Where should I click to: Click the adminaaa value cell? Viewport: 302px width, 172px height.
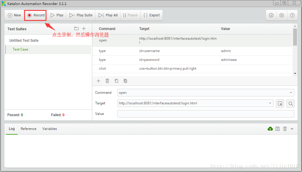click(228, 60)
